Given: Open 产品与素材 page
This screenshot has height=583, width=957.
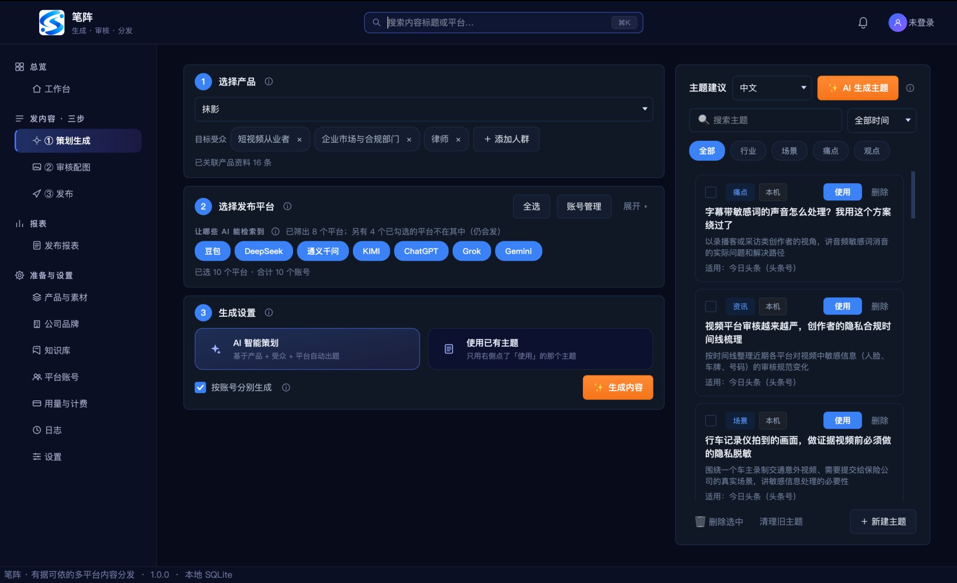Looking at the screenshot, I should [78, 297].
